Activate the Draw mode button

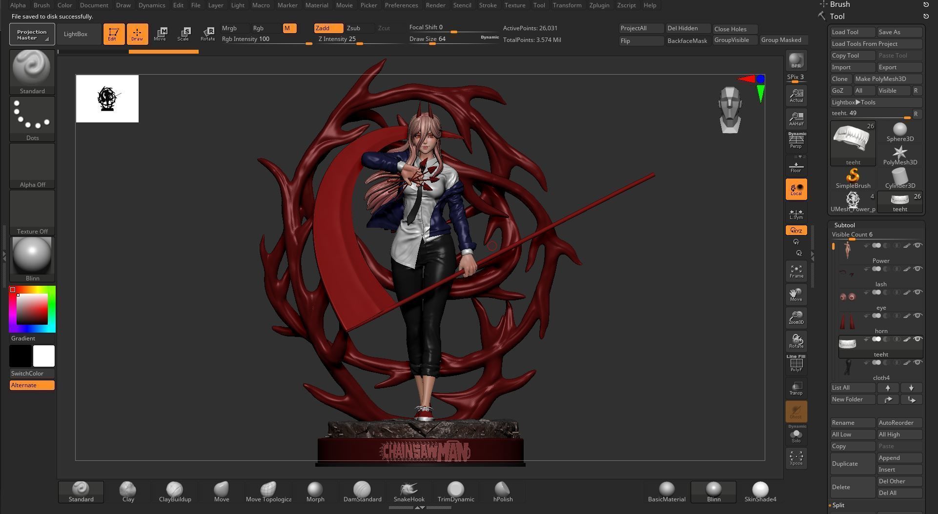click(137, 34)
